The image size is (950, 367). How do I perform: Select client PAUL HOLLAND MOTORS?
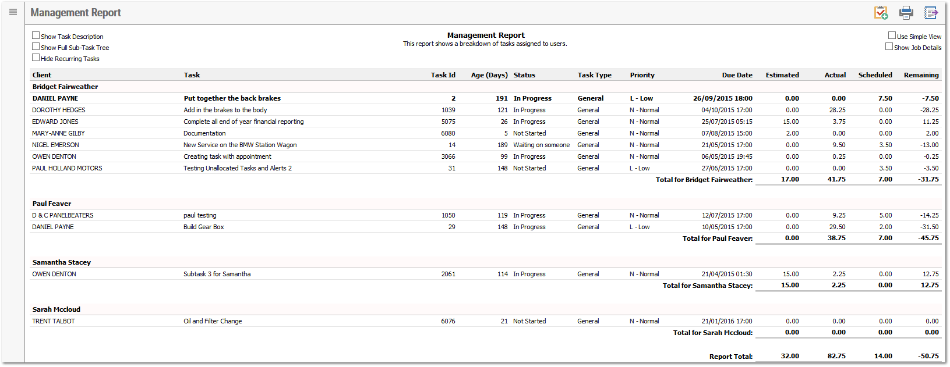67,168
